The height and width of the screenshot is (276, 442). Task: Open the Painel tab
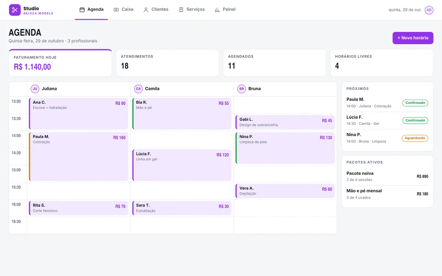[x=225, y=10]
